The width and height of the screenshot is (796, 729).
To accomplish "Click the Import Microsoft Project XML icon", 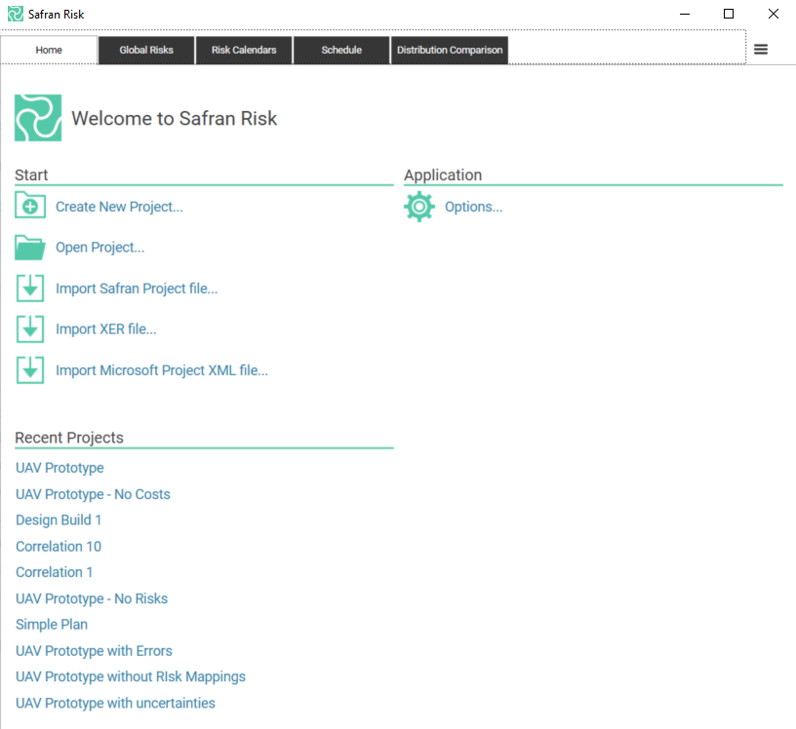I will pyautogui.click(x=30, y=370).
